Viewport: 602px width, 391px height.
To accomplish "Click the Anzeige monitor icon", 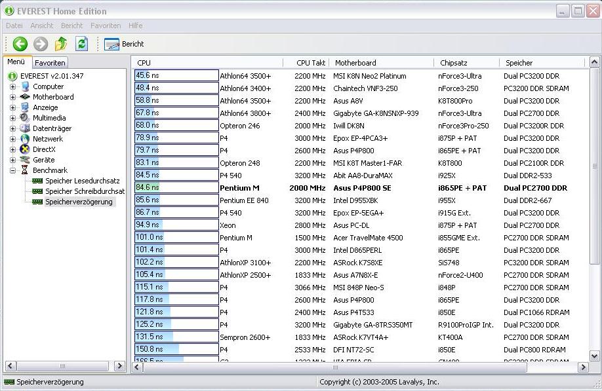I will coord(25,107).
